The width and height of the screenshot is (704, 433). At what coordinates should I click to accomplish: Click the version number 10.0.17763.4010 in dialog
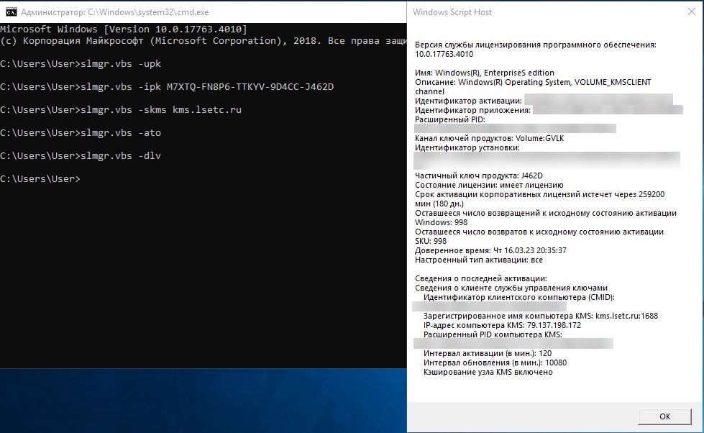[x=444, y=54]
